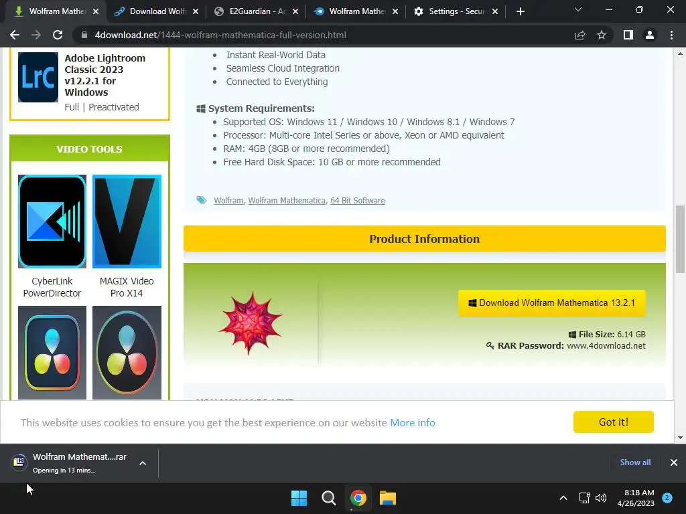Viewport: 686px width, 514px height.
Task: Click the CyberLink PowerDirector label
Action: [x=52, y=287]
